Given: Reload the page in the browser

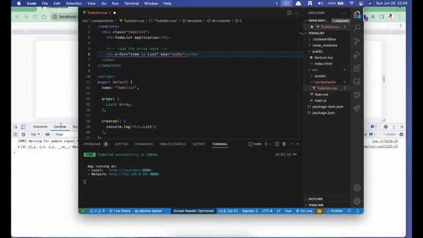Looking at the screenshot, I should point(35,17).
